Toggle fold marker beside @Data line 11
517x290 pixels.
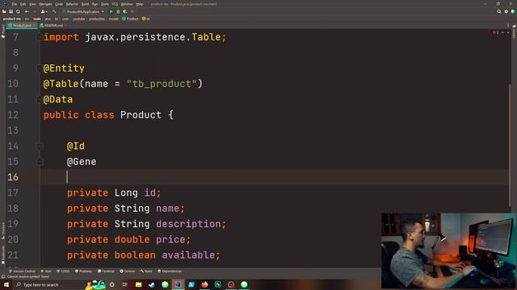pos(40,99)
